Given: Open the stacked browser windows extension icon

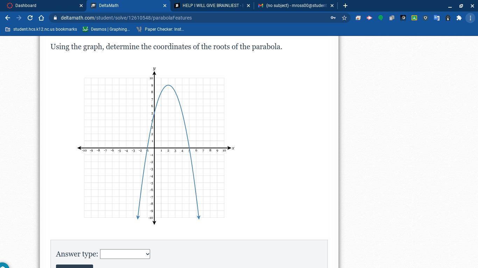Looking at the screenshot, I should (358, 18).
